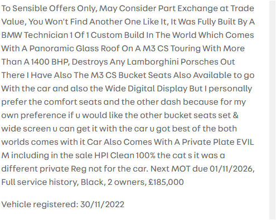Viewport: 276px width, 220px height.
Task: Click the 'Vehicle registered: 30/11/2022' line
Action: click(x=63, y=204)
